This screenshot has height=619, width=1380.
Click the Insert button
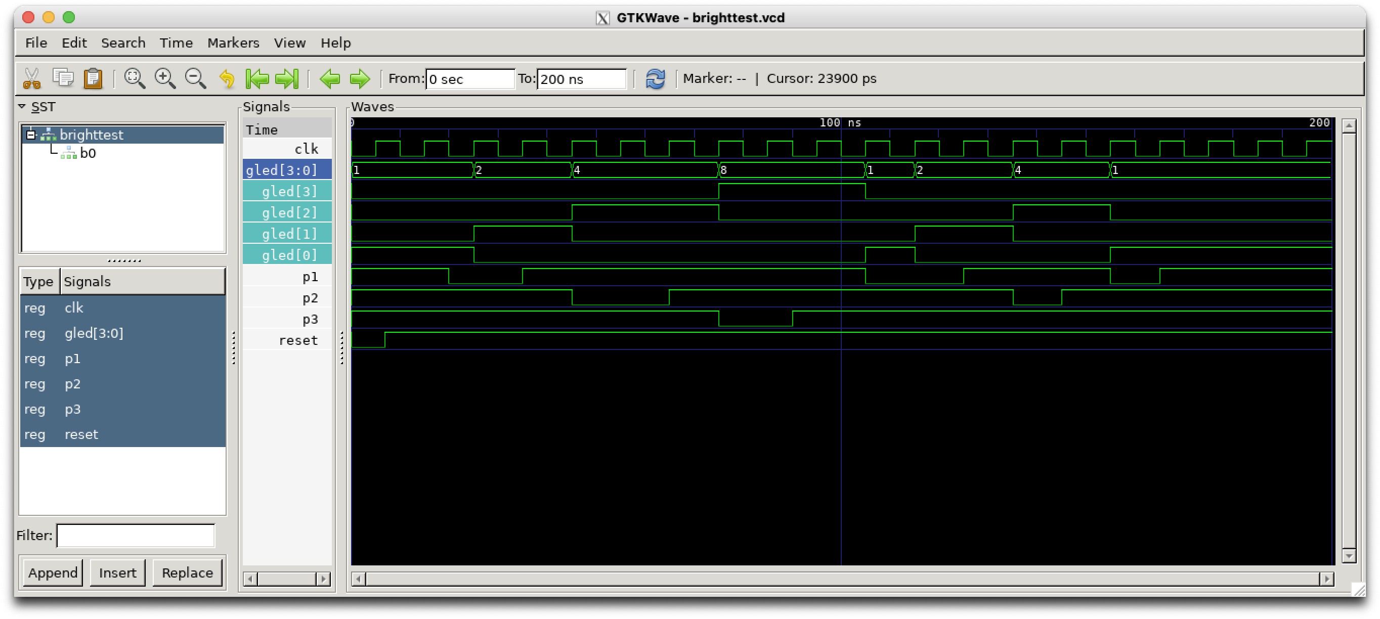point(118,572)
